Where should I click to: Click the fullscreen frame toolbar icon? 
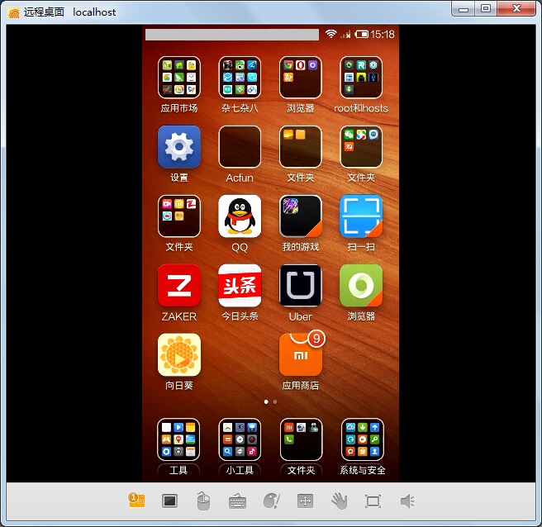coord(373,501)
